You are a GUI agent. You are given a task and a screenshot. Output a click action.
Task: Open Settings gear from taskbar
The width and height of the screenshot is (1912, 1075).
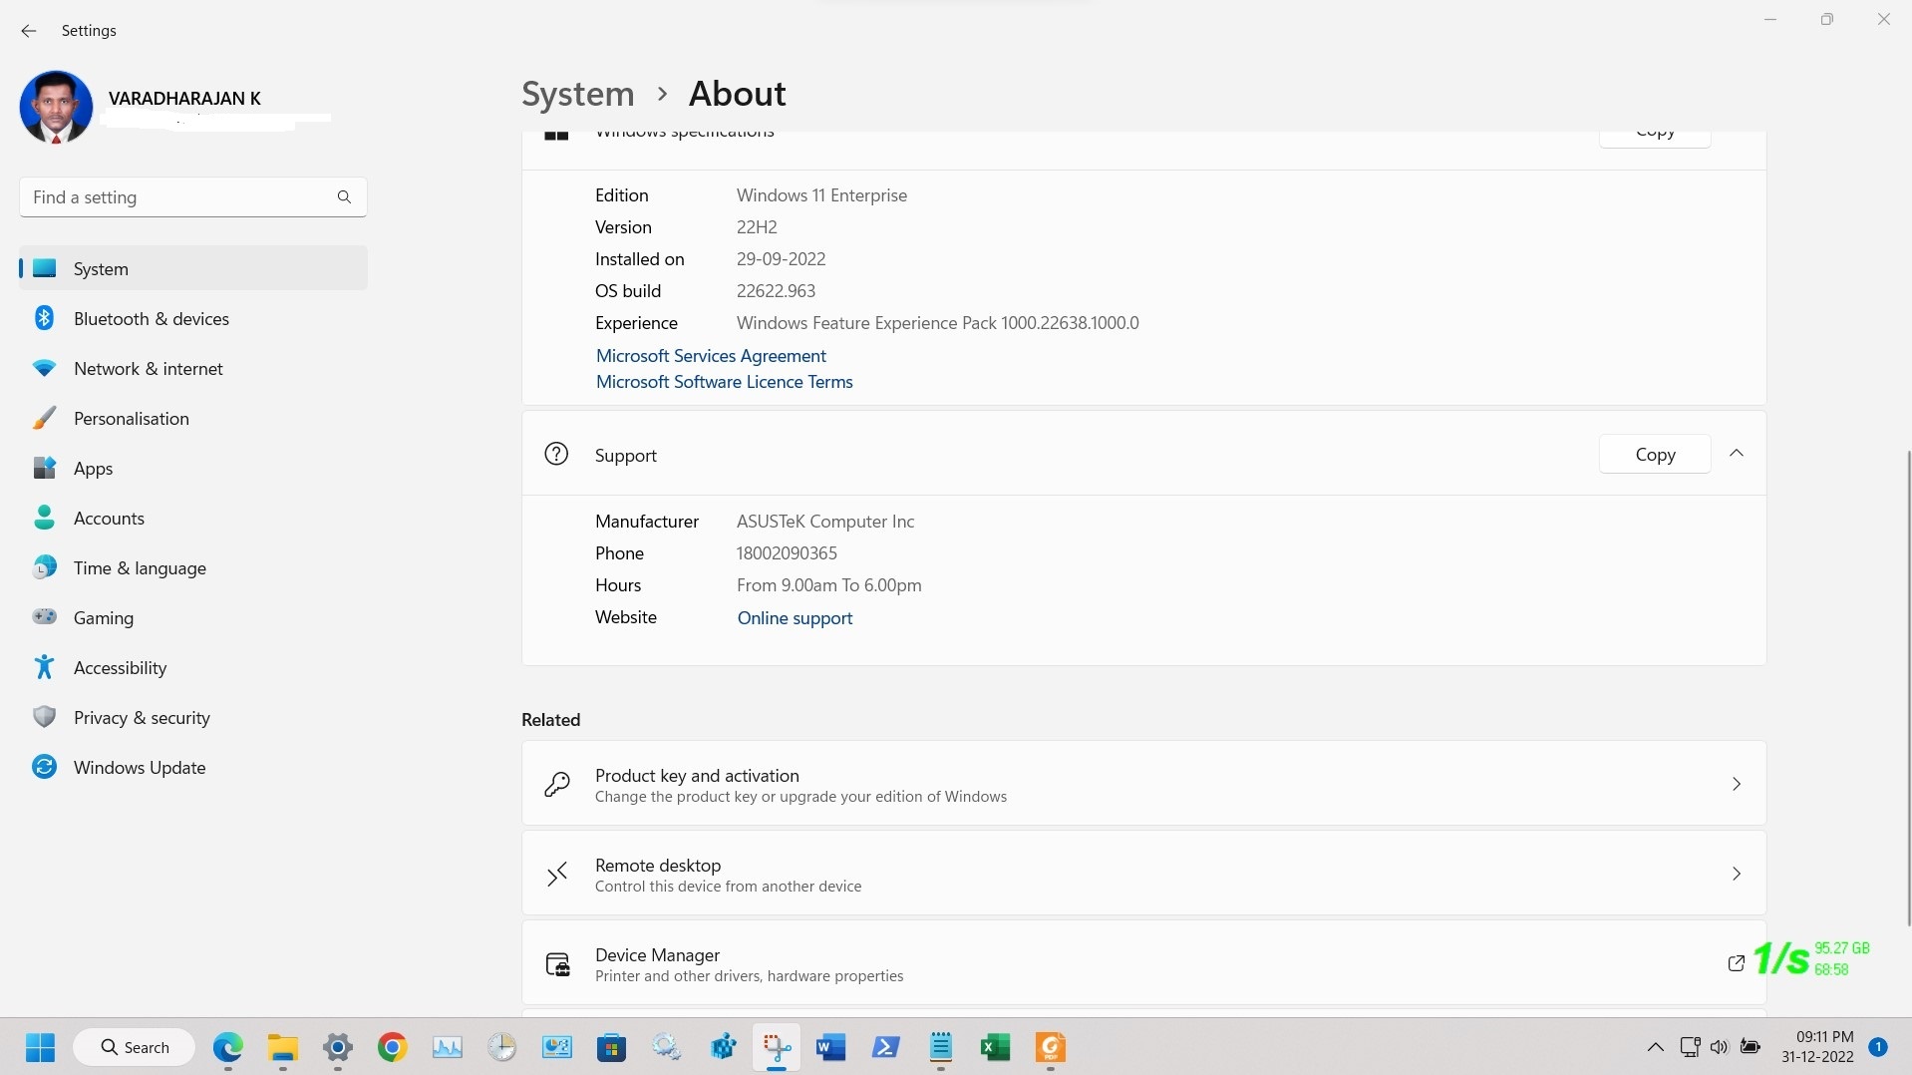click(338, 1047)
